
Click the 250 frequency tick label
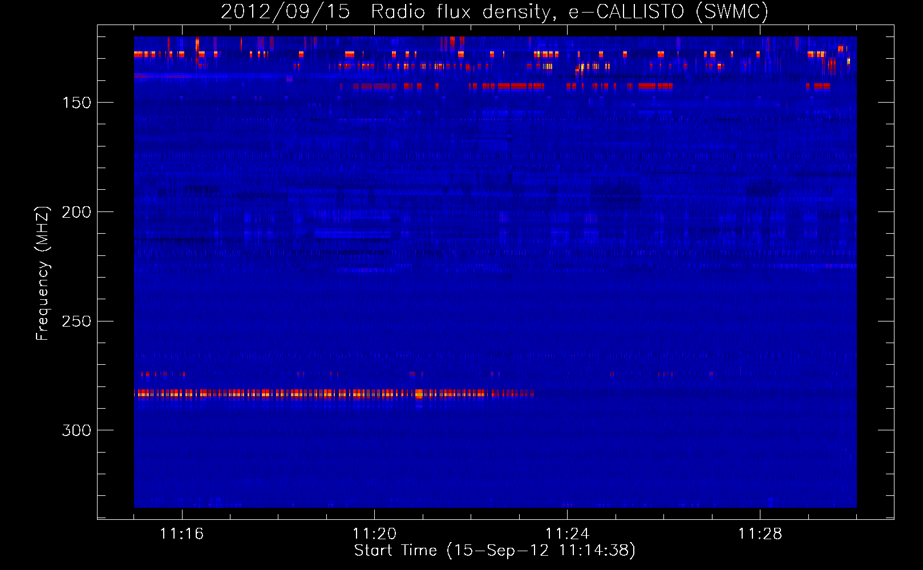click(x=77, y=321)
